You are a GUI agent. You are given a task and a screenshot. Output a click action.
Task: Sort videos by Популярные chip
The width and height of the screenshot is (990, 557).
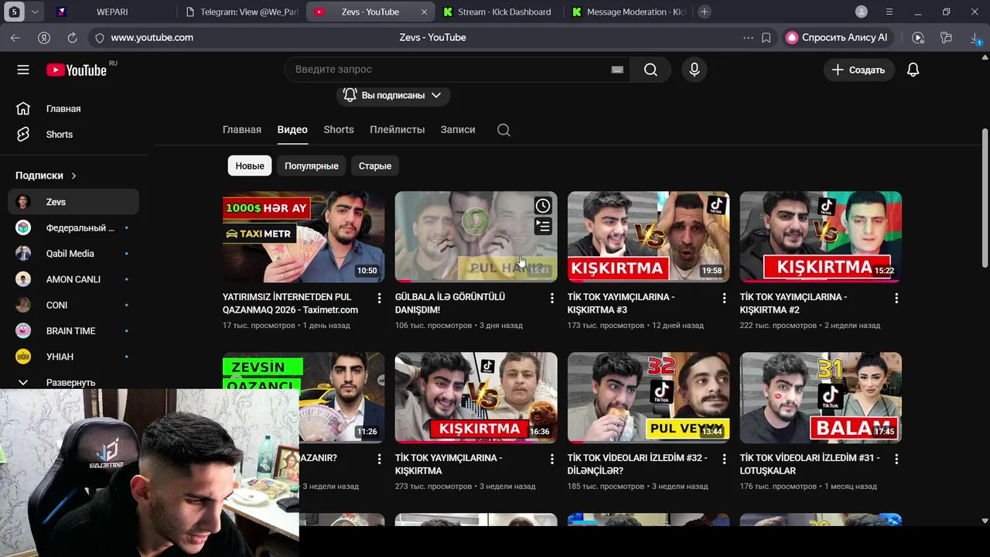(311, 166)
